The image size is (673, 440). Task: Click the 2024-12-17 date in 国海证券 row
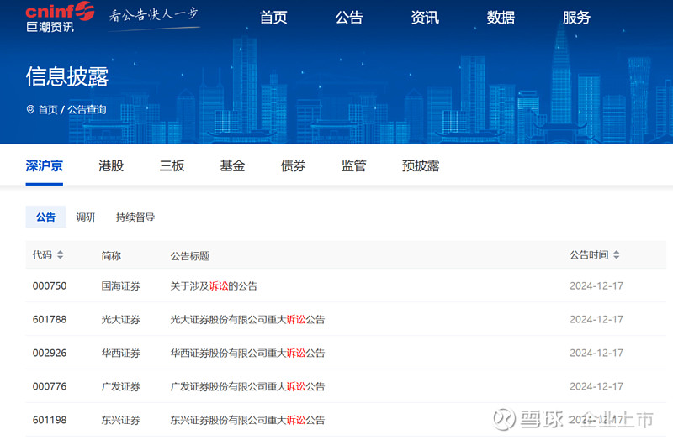596,286
